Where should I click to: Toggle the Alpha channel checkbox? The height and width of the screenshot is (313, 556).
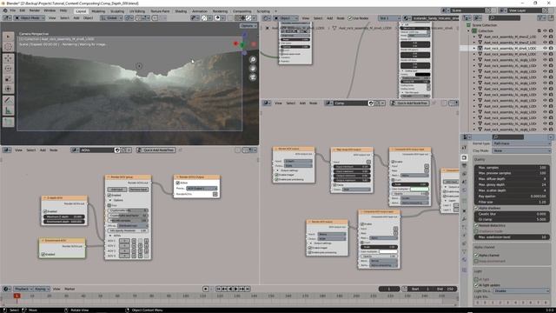[477, 255]
